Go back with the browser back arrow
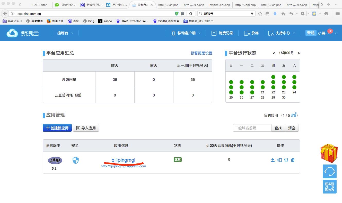Screen dimensions: 342x203 5,14
